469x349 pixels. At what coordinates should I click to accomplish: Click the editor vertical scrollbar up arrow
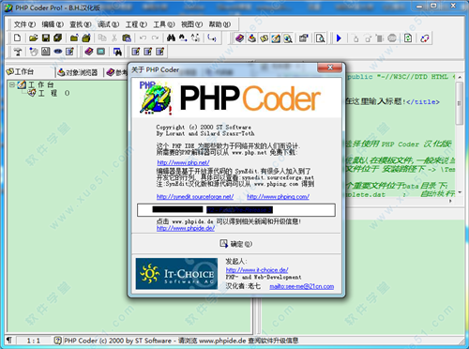click(460, 77)
